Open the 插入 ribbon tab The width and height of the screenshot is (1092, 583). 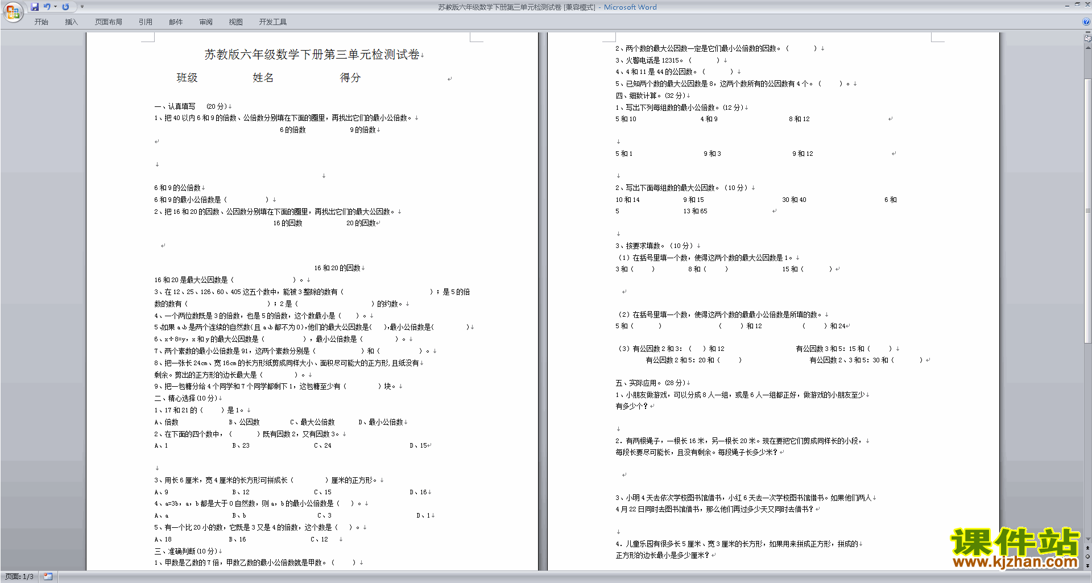click(71, 22)
